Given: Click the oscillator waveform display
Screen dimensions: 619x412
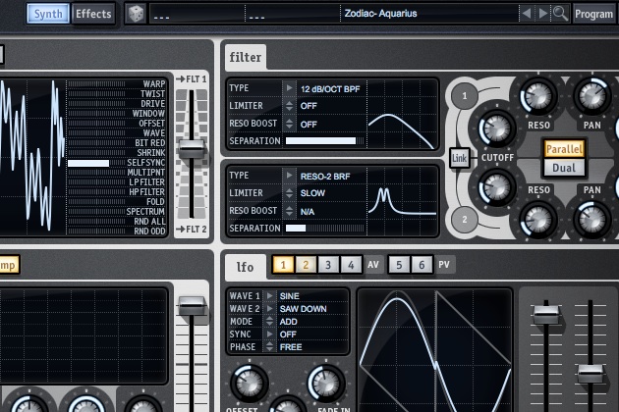Looking at the screenshot, I should [x=32, y=156].
